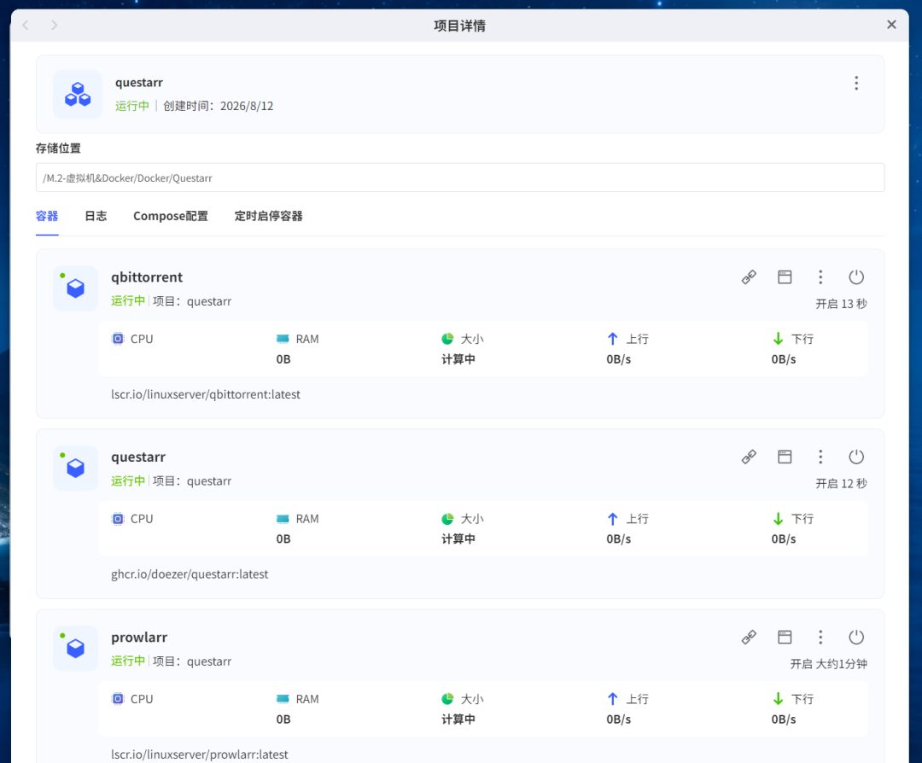The width and height of the screenshot is (922, 763).
Task: Click the prowlarr upload arrow icon
Action: click(613, 698)
